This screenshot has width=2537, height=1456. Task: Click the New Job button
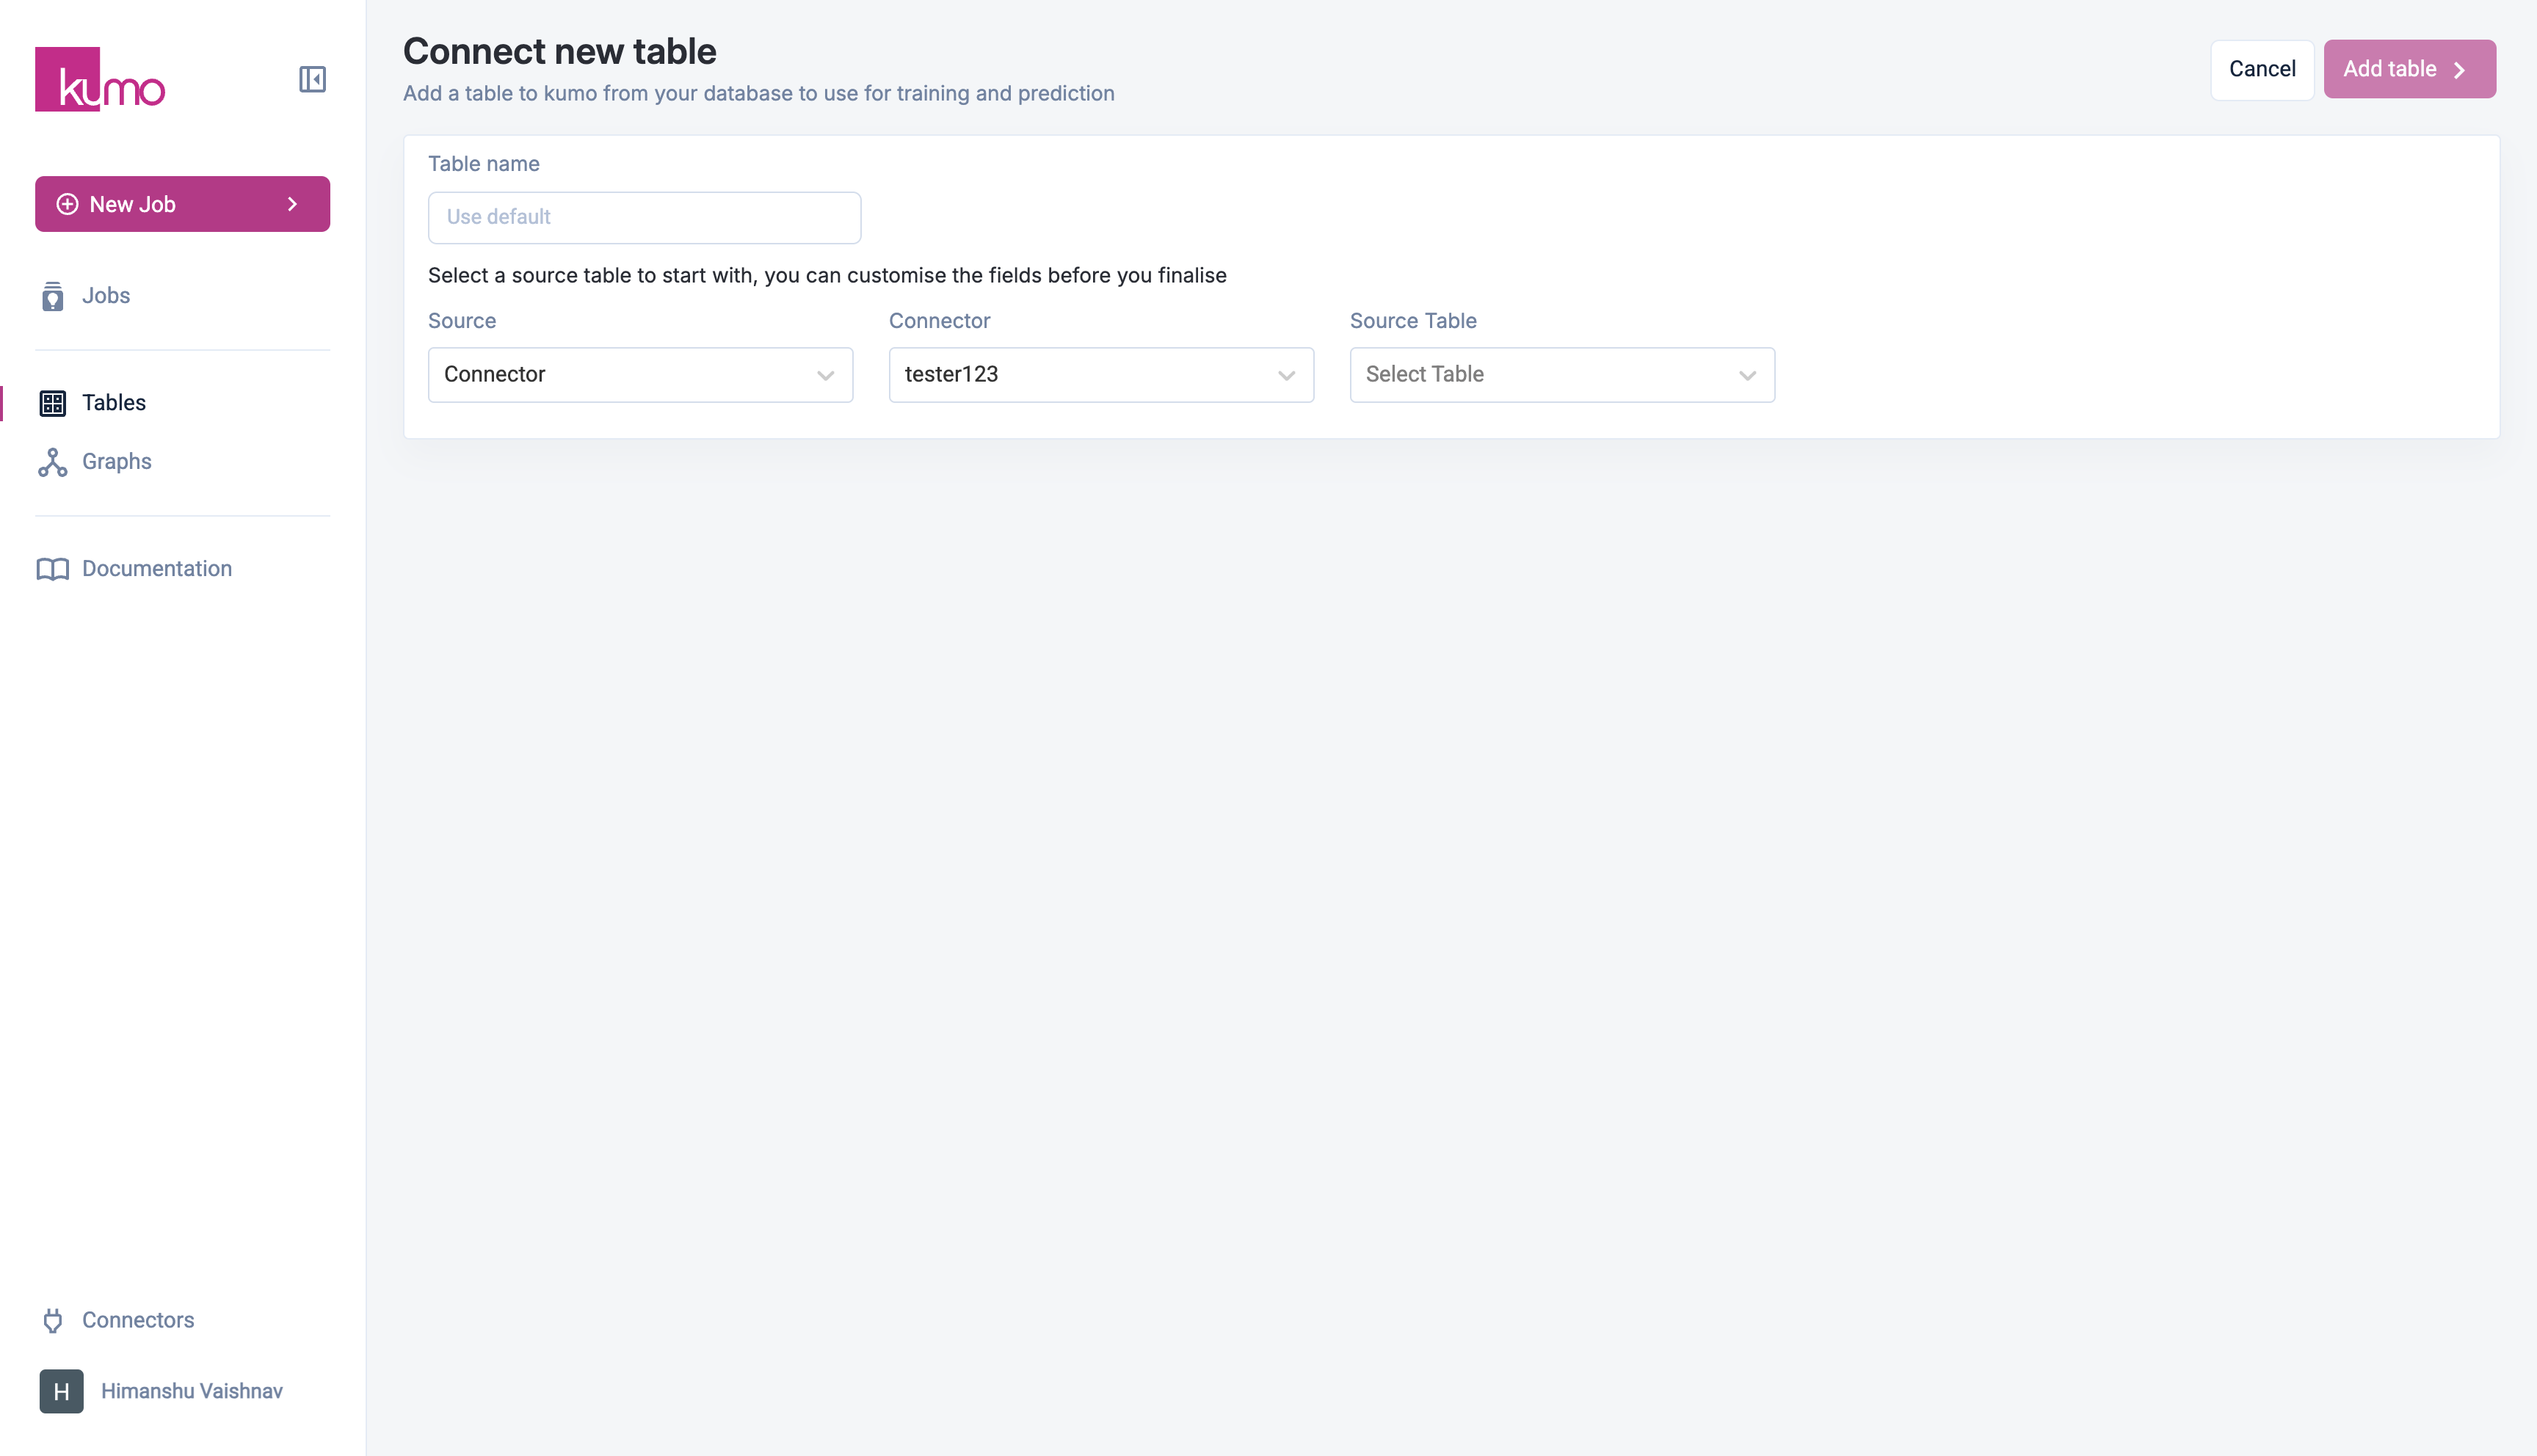click(182, 204)
